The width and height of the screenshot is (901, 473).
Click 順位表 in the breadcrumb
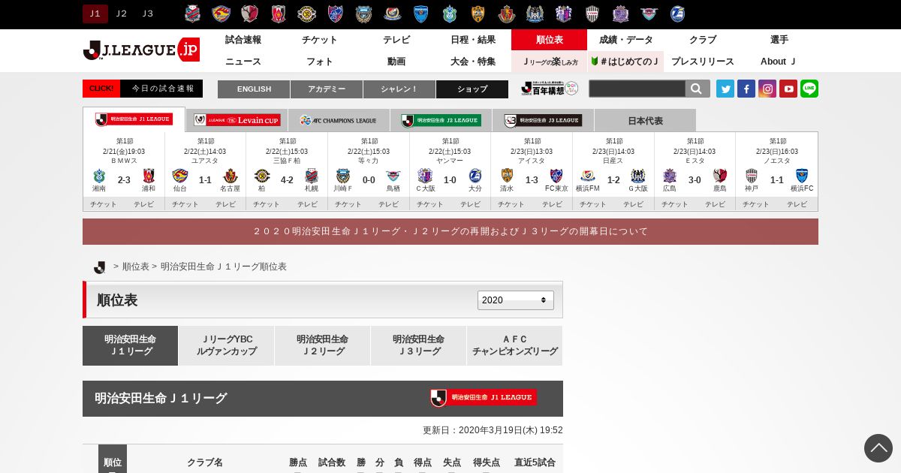(x=136, y=267)
